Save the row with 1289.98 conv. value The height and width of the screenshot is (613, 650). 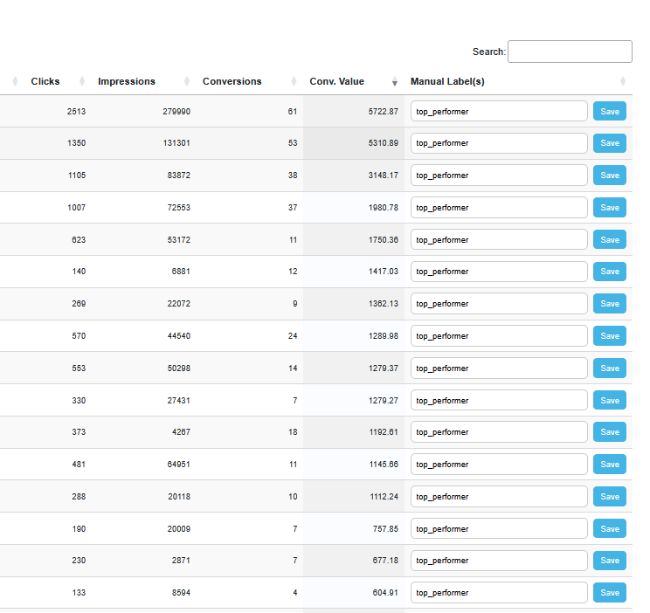tap(610, 336)
